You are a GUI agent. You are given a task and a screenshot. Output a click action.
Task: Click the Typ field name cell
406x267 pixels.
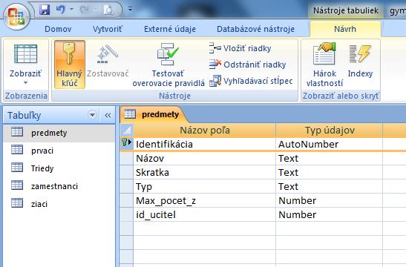tap(205, 187)
